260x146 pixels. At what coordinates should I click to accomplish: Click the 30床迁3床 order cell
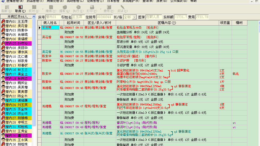pyautogui.click(x=167, y=56)
